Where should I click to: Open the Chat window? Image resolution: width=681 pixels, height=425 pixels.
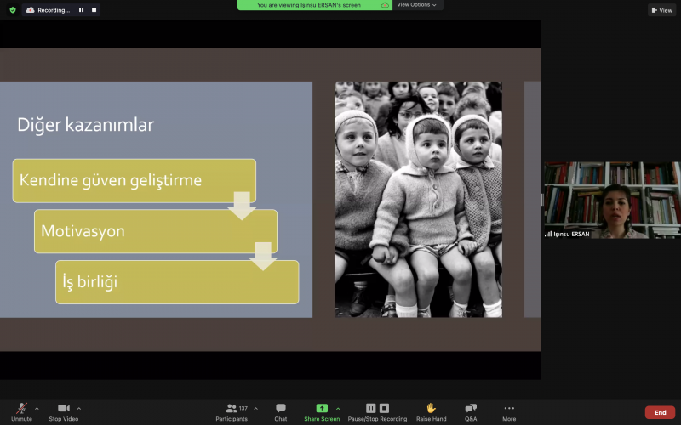coord(281,409)
